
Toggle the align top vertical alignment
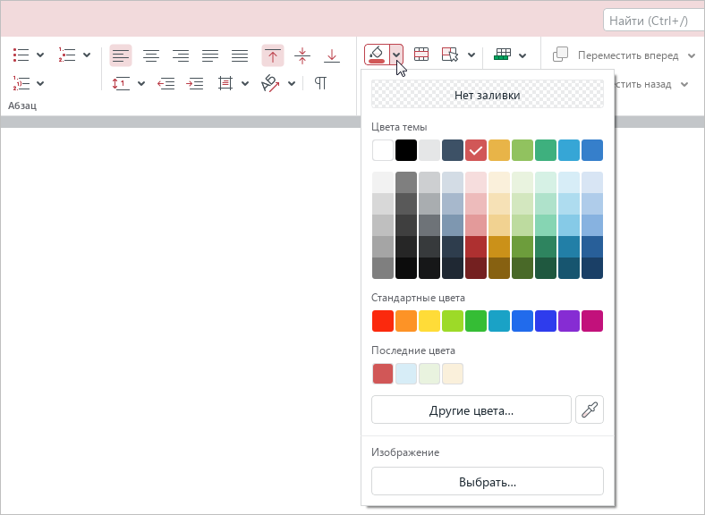pyautogui.click(x=273, y=55)
